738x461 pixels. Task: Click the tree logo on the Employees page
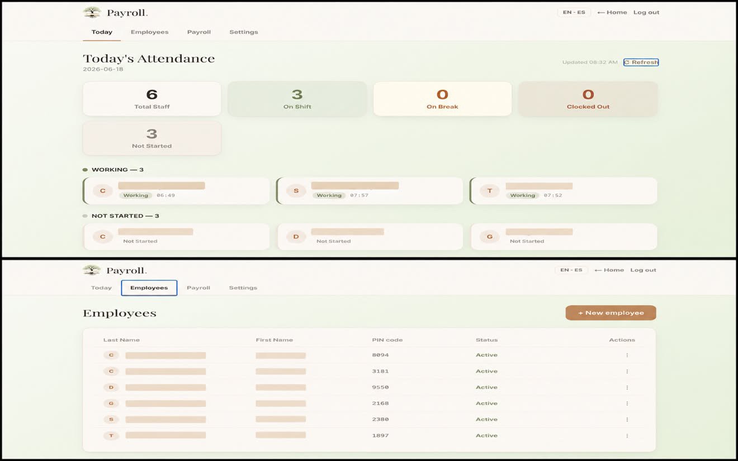92,270
